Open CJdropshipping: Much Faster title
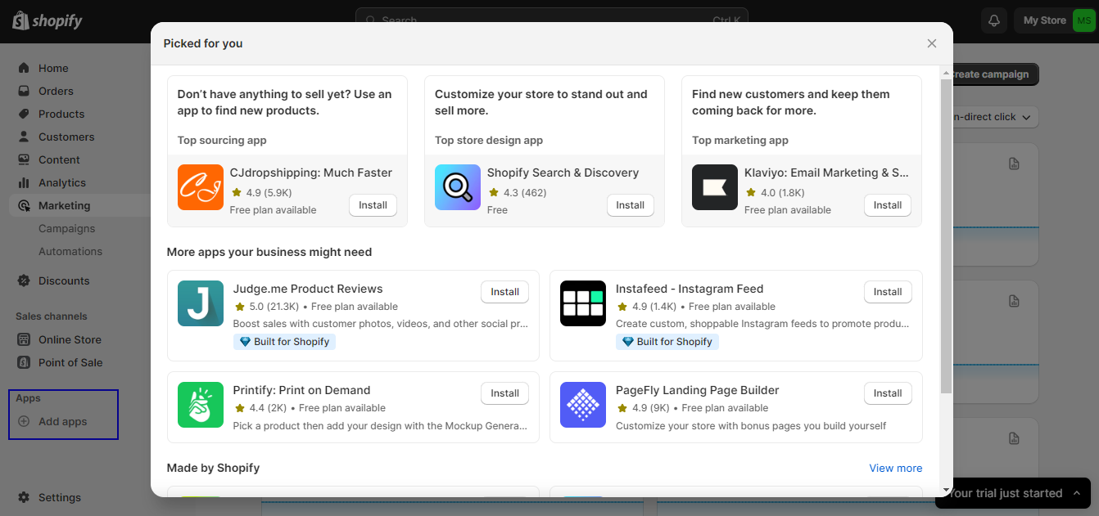The width and height of the screenshot is (1099, 516). pos(311,173)
